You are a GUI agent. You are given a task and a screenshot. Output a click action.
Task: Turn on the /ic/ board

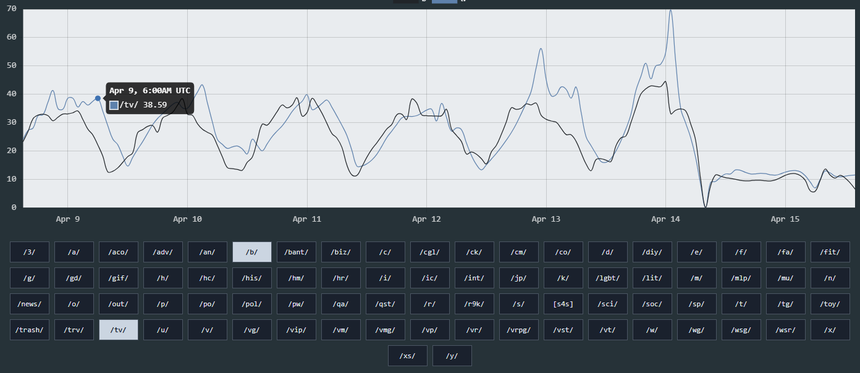point(430,278)
